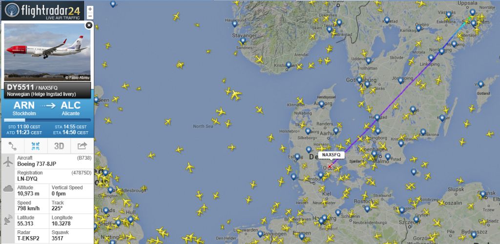Click the ARN Stockholm departure airport
Screen dimensions: 500x244
pyautogui.click(x=24, y=108)
